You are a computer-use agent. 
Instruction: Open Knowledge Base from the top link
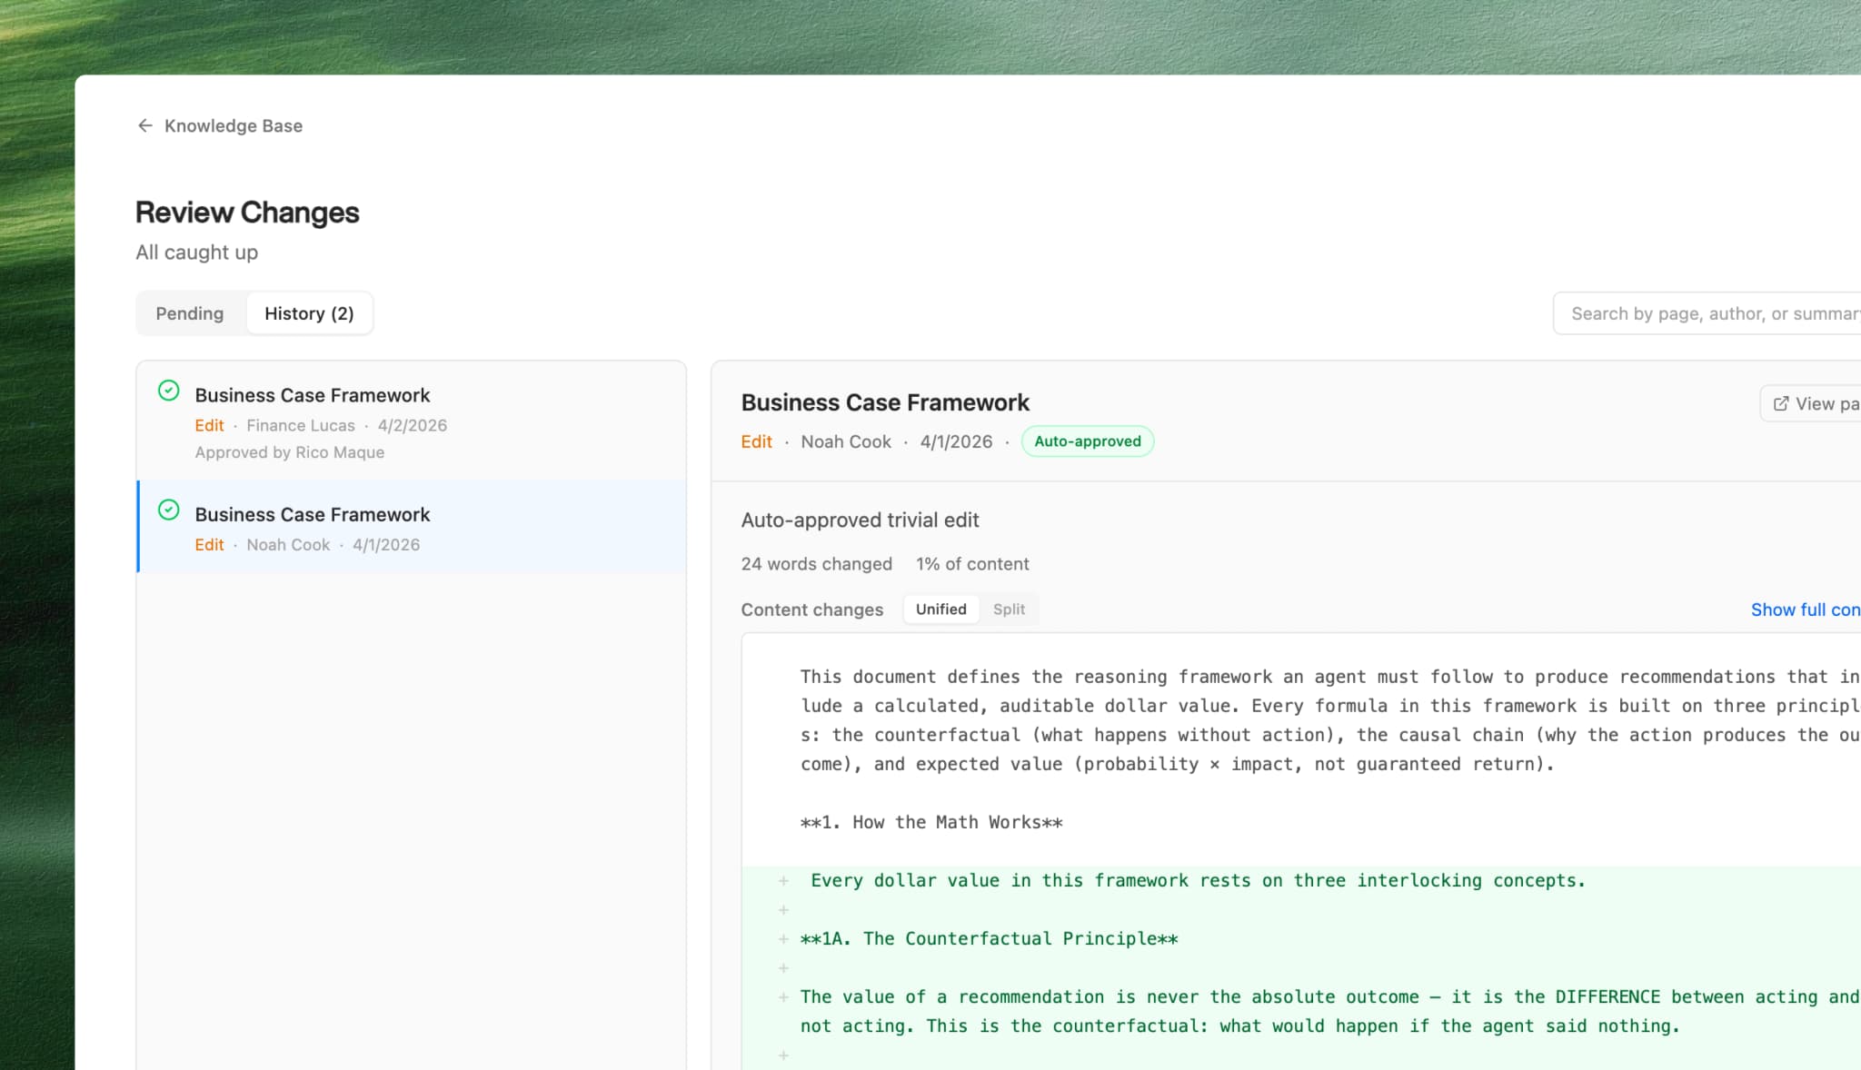point(233,125)
